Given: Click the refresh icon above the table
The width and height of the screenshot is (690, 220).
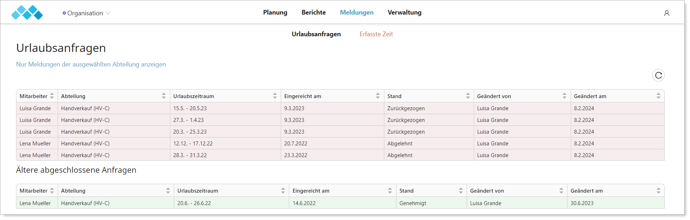Looking at the screenshot, I should [x=658, y=75].
